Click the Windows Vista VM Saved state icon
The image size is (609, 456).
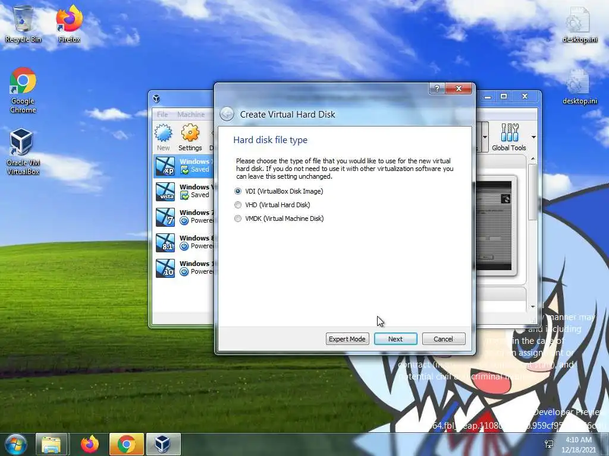(184, 195)
